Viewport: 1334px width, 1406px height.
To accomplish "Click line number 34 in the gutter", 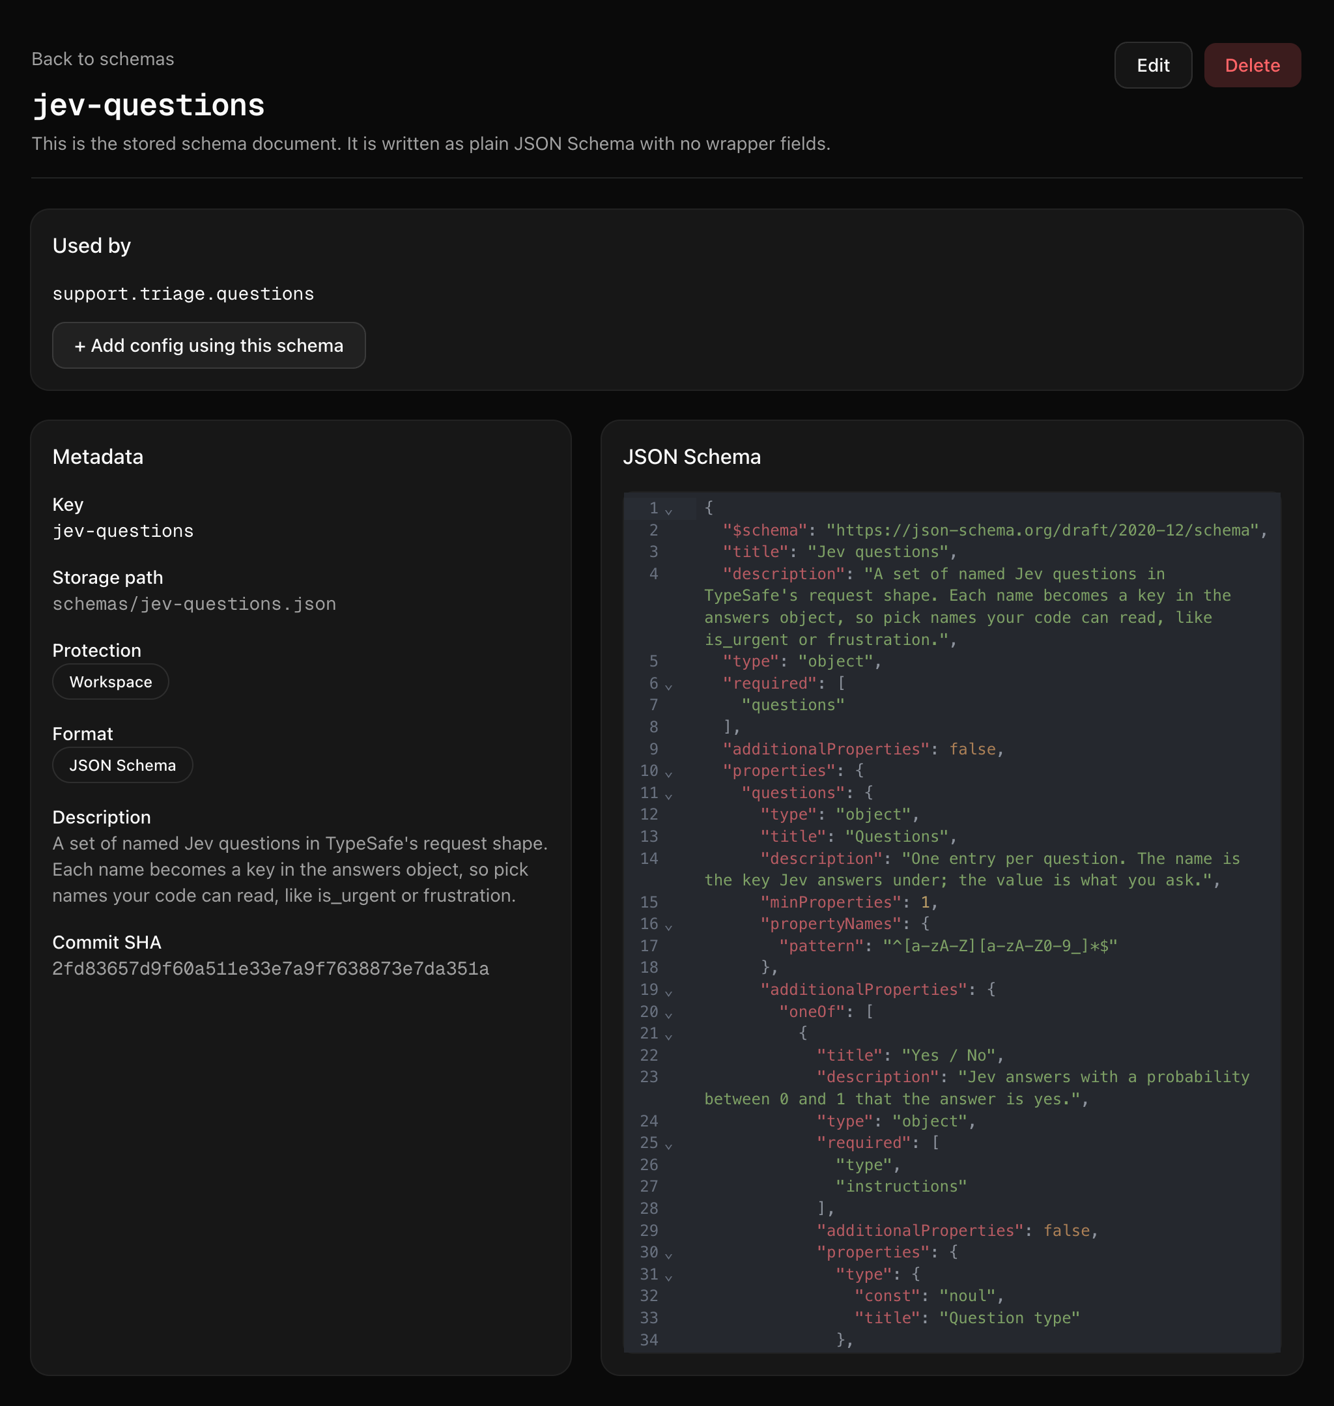I will (649, 1340).
